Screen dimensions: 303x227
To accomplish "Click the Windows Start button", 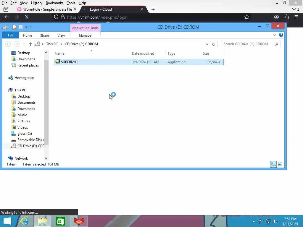I will point(7,221).
